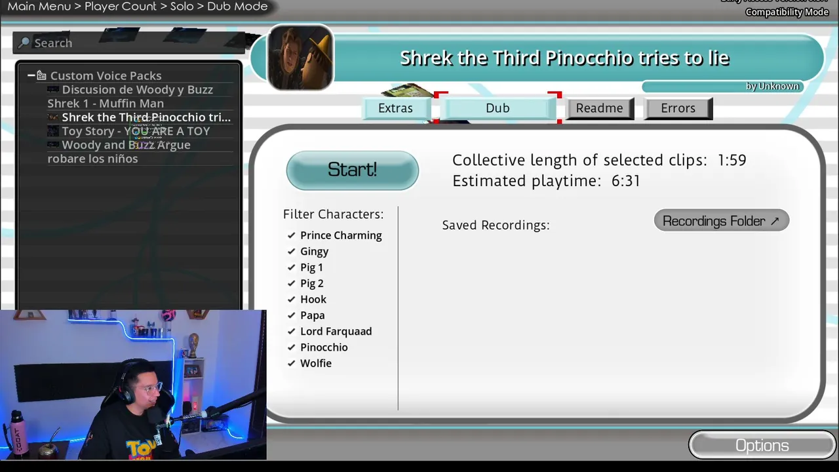The width and height of the screenshot is (839, 472).
Task: Disable the Hook character filter
Action: click(x=292, y=299)
